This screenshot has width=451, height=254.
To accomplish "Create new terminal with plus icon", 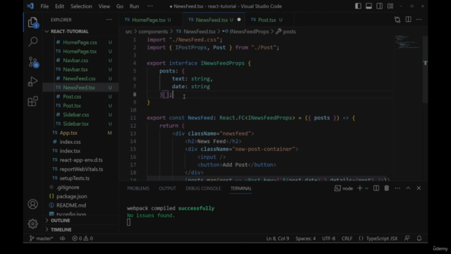I will (359, 188).
